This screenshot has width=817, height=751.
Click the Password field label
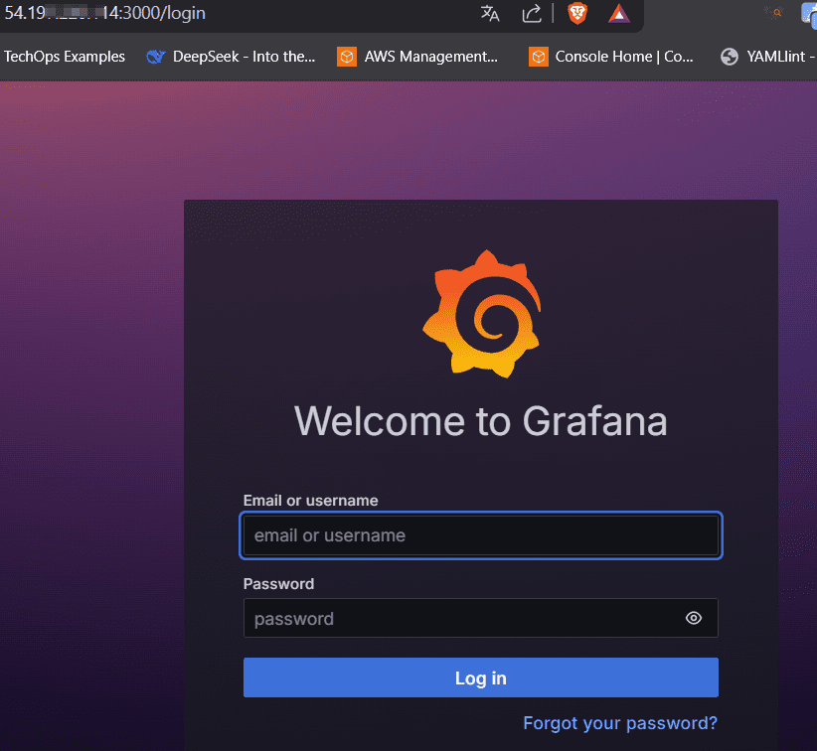point(278,584)
